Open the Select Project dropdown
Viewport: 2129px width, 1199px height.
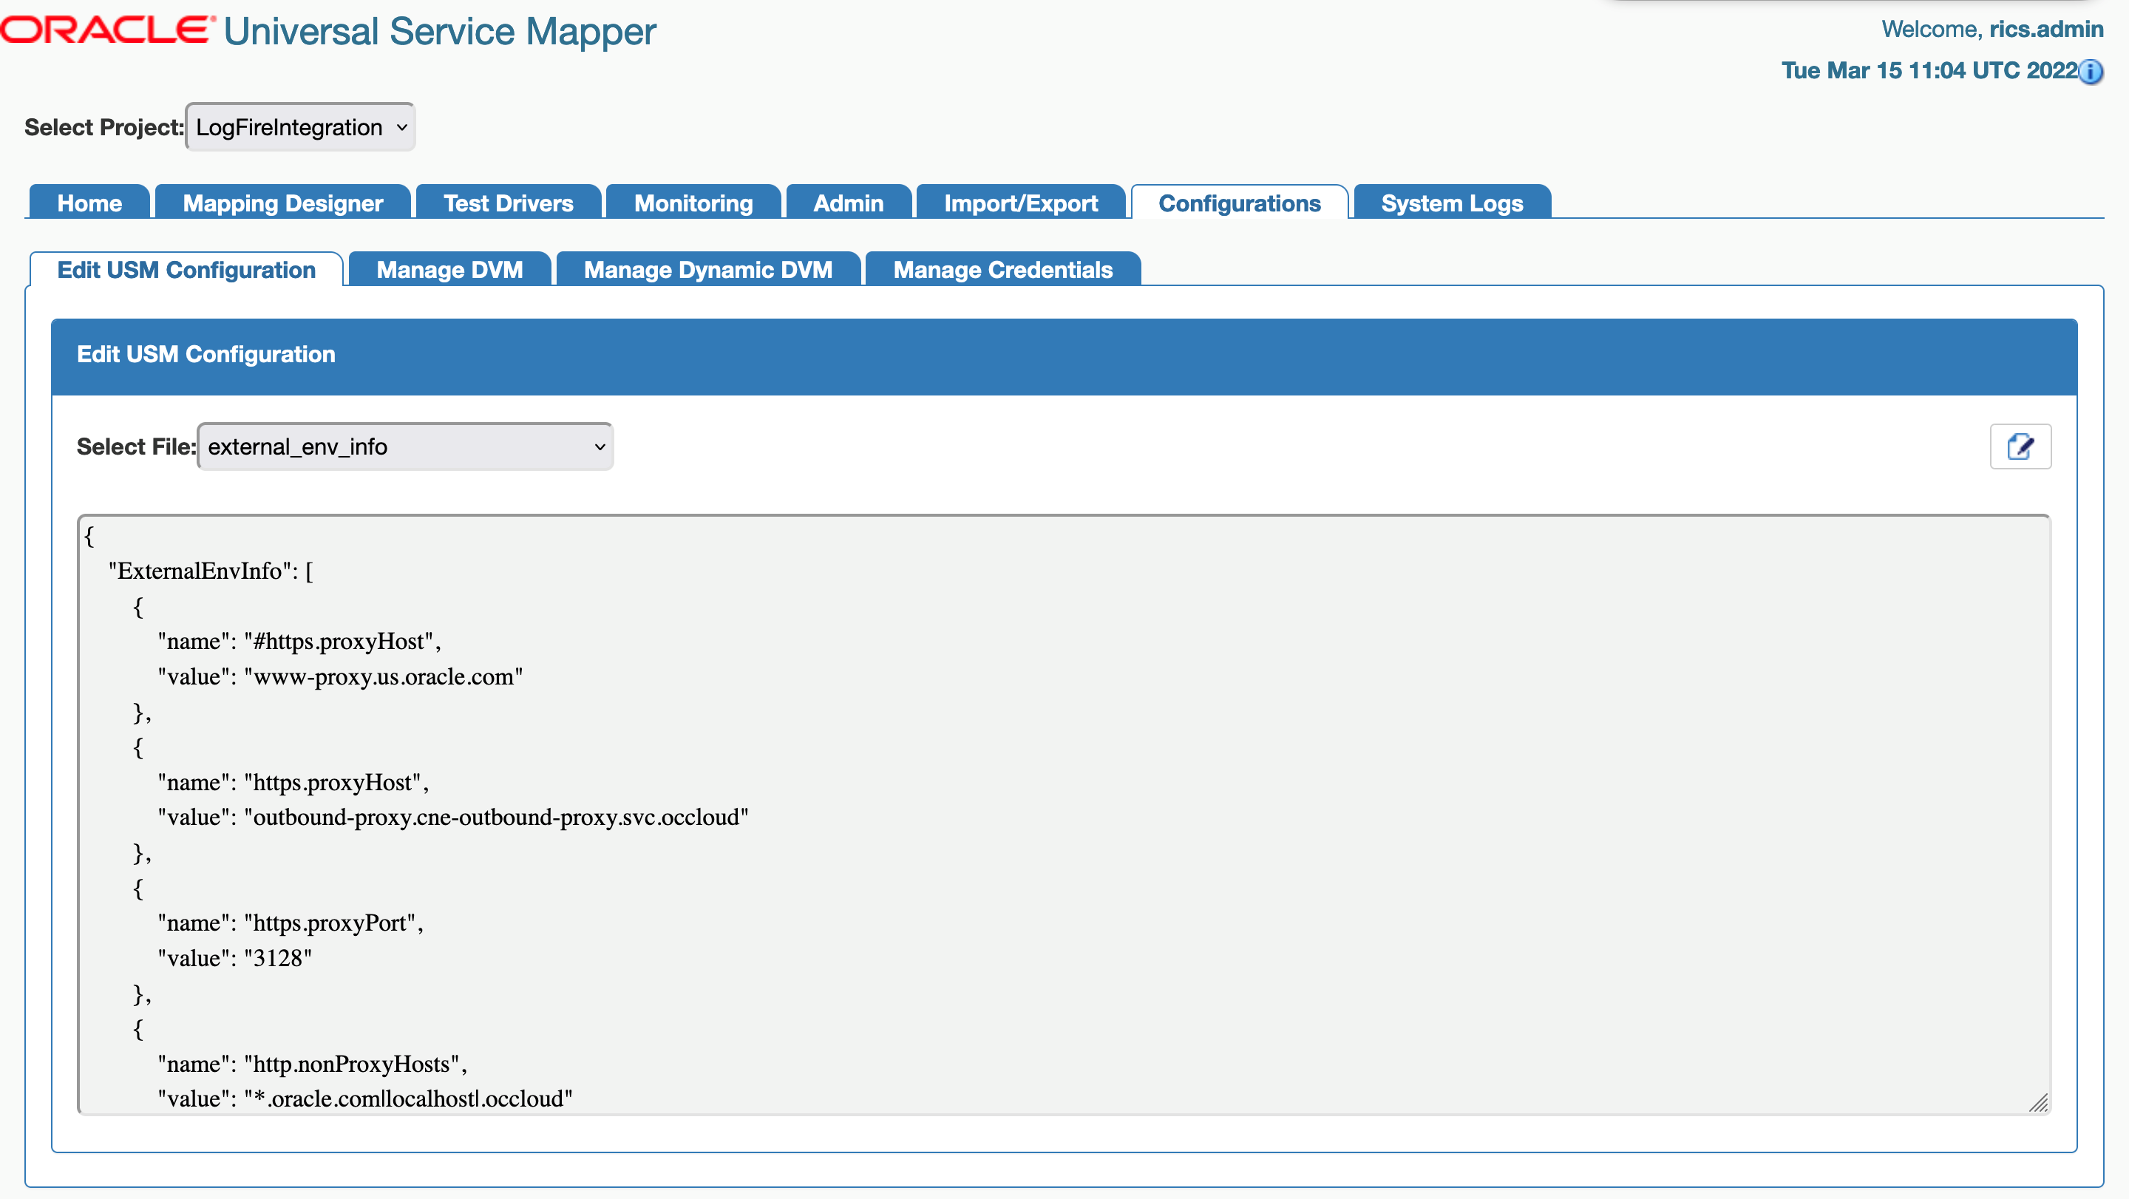tap(299, 126)
